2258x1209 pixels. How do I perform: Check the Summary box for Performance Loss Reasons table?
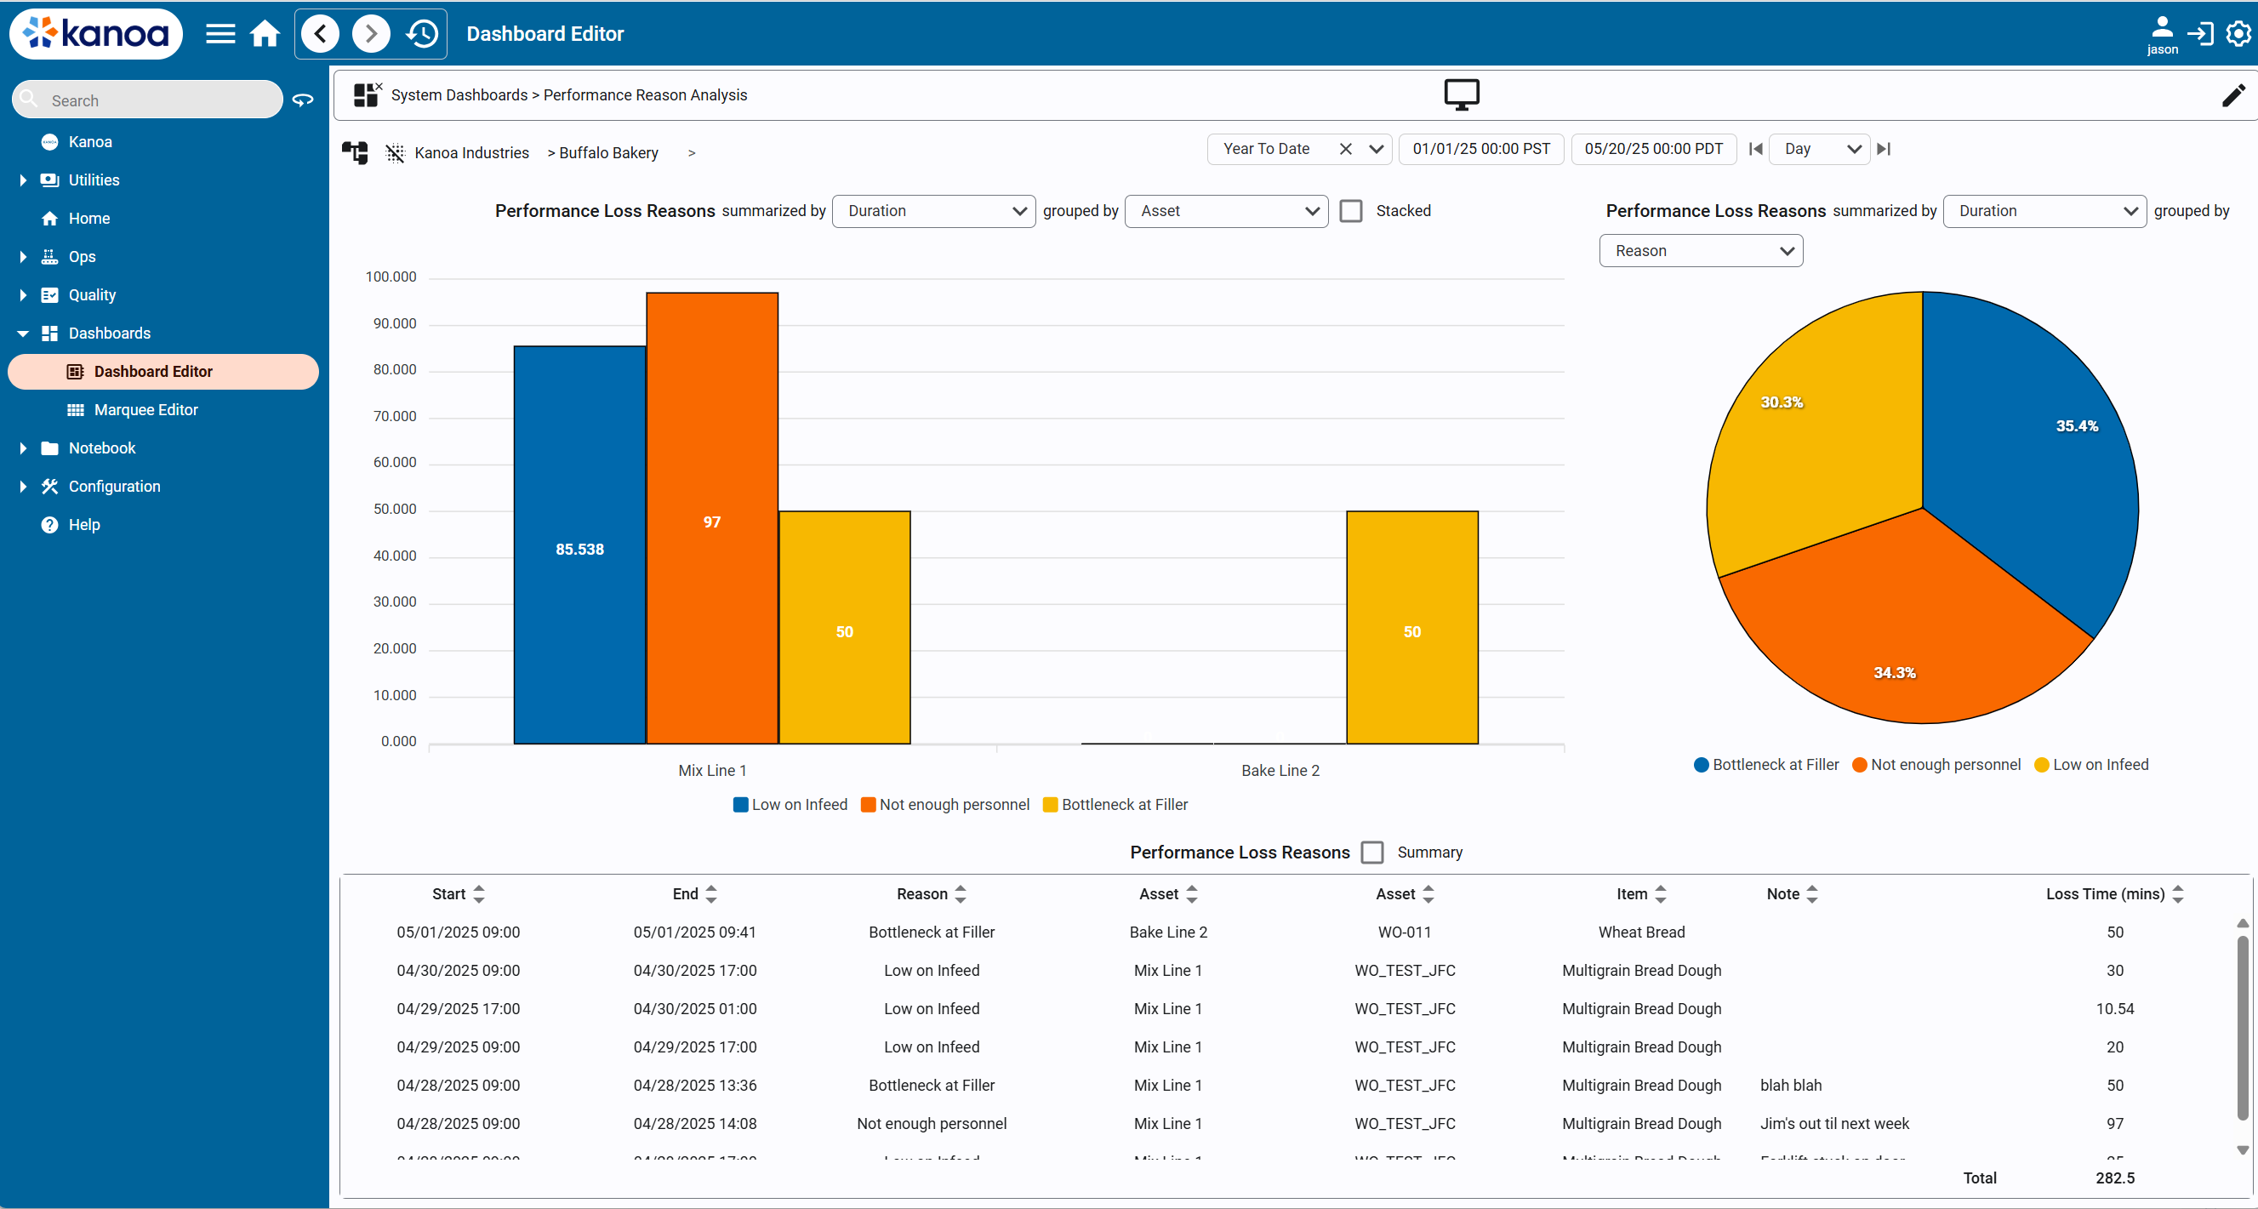[x=1372, y=852]
